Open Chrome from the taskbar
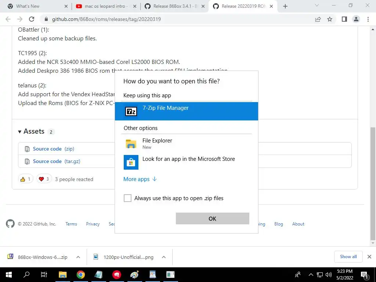Viewport: 376px width, 282px height. point(80,275)
